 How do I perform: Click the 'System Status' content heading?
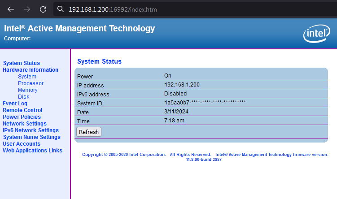[x=99, y=61]
